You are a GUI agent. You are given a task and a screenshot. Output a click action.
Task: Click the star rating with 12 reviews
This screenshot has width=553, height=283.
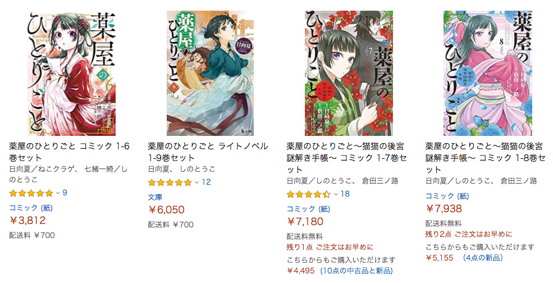pyautogui.click(x=170, y=182)
